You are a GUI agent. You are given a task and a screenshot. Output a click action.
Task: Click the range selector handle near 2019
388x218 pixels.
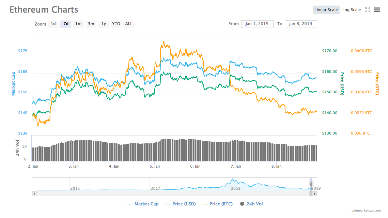click(311, 183)
